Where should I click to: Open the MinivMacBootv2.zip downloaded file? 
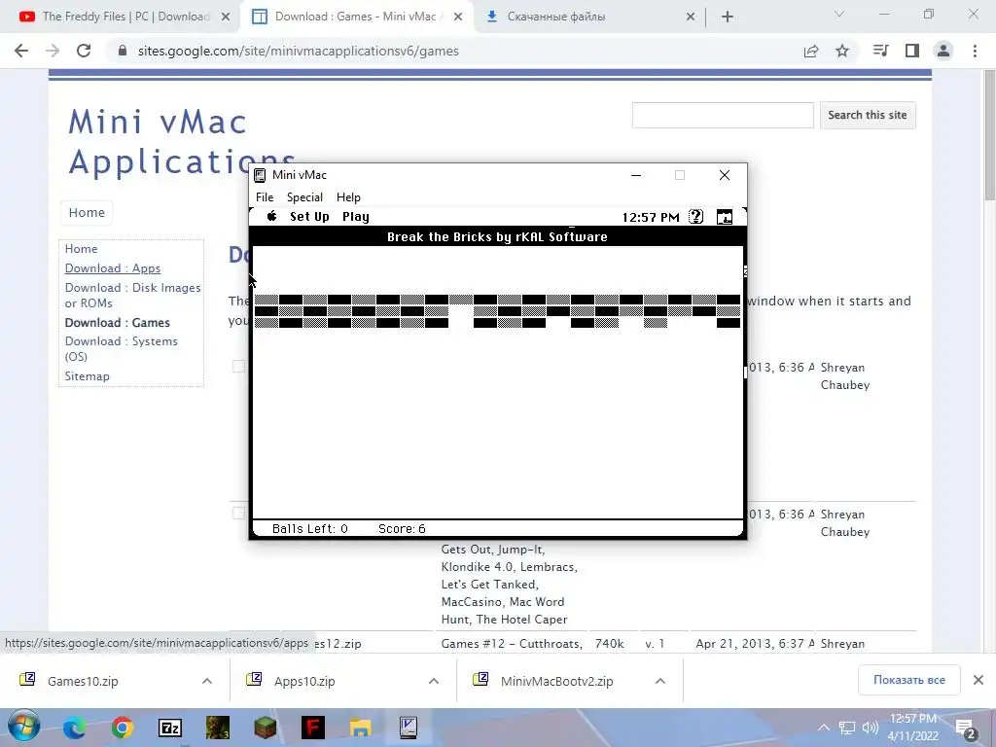pos(556,681)
